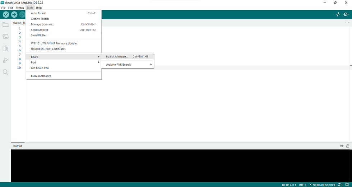The height and width of the screenshot is (187, 352).
Task: Open the Search magnifier sidebar icon
Action: click(5, 72)
